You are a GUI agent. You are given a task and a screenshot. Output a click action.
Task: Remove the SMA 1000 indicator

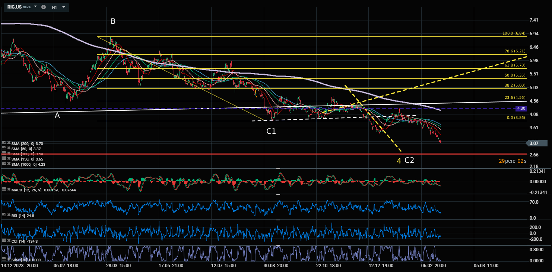pyautogui.click(x=8, y=164)
